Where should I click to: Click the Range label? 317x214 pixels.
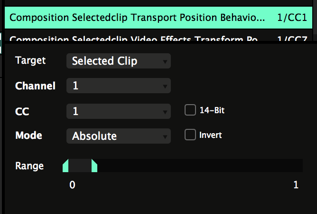[x=29, y=166]
